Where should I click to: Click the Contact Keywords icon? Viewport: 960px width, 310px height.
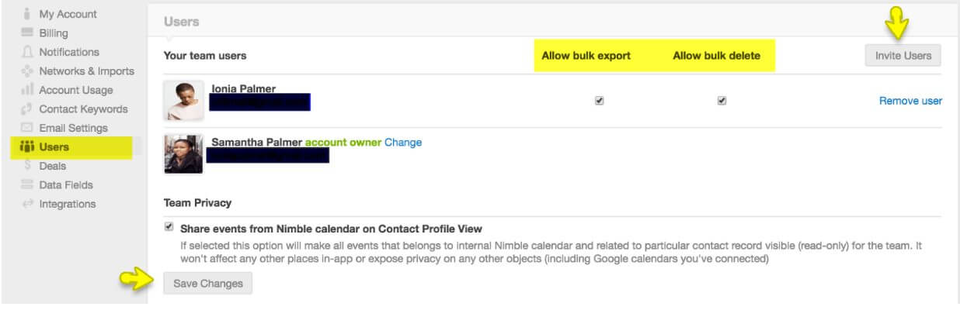click(x=27, y=109)
